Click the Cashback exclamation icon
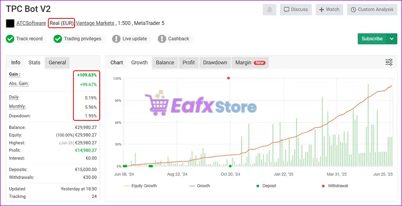 pyautogui.click(x=162, y=39)
